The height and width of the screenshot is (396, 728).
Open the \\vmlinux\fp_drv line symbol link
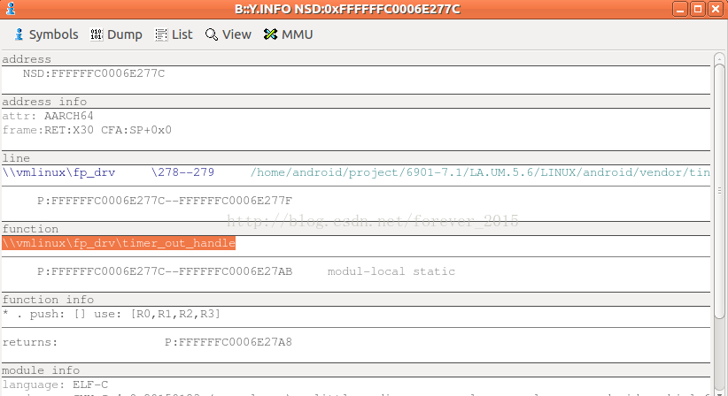[59, 172]
